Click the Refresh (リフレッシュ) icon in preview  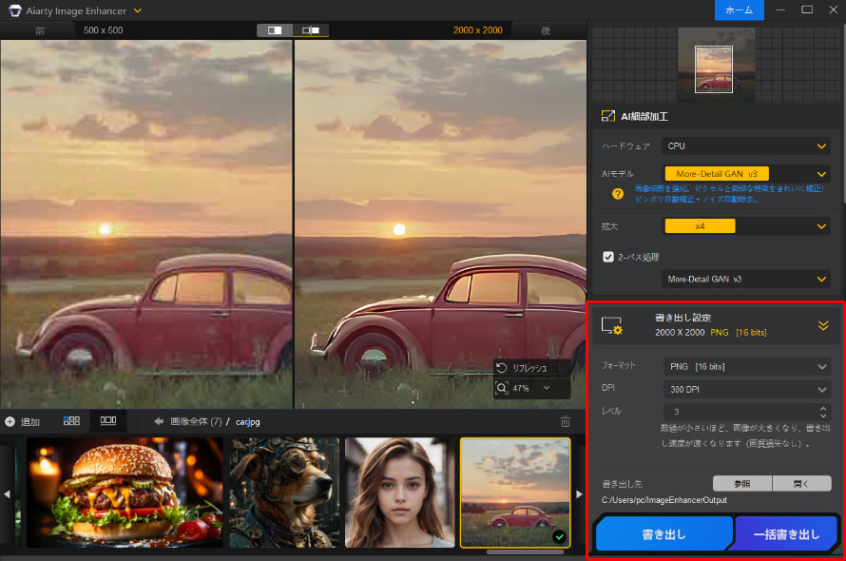[x=503, y=367]
